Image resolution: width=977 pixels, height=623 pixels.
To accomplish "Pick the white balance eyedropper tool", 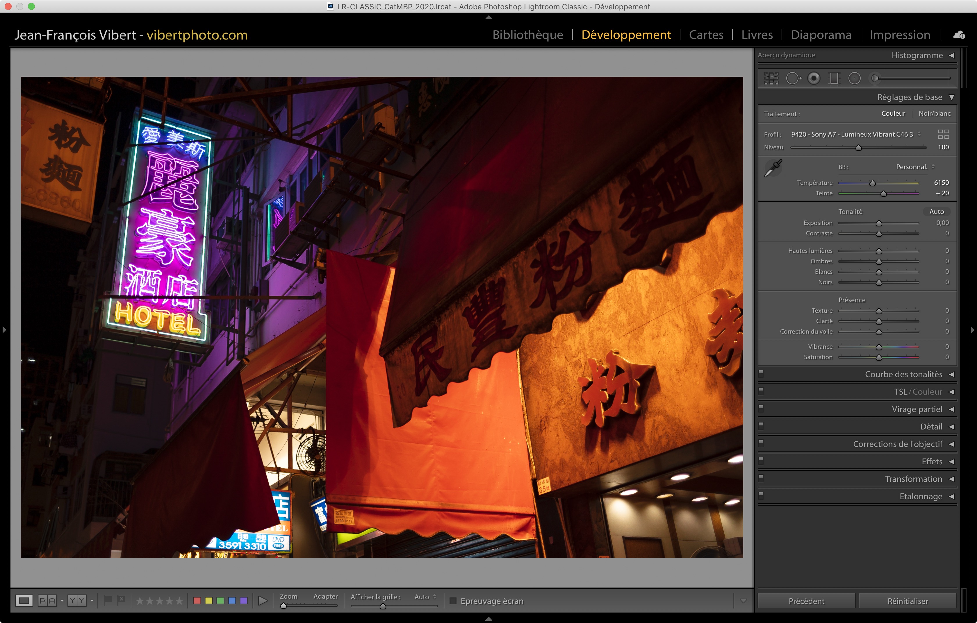I will point(773,168).
